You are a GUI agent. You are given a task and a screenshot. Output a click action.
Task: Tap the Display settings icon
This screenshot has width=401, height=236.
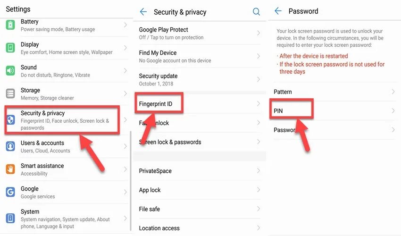[x=10, y=48]
